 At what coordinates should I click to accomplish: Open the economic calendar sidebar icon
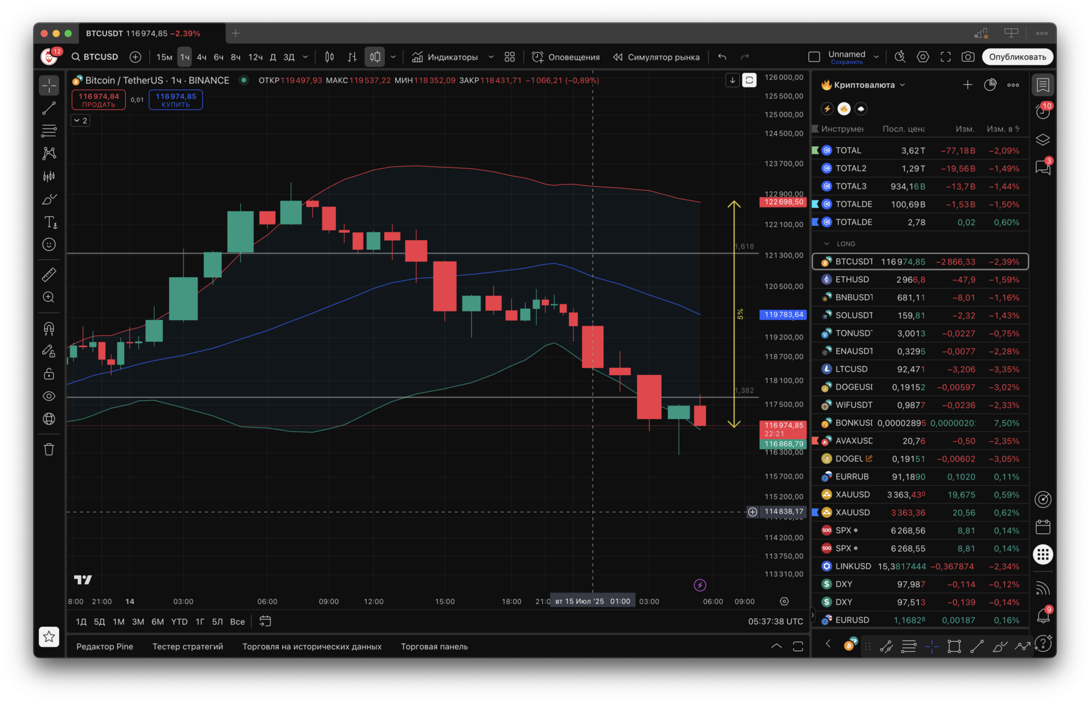pos(1043,526)
